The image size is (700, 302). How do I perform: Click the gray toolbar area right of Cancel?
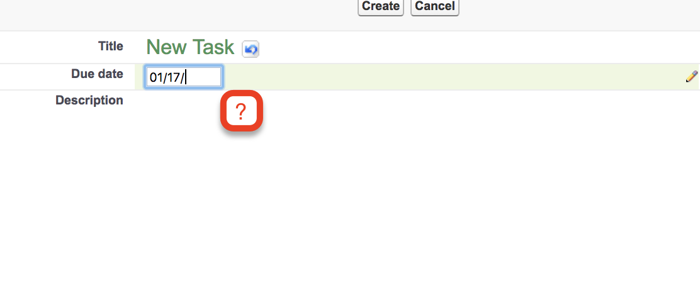pyautogui.click(x=567, y=13)
